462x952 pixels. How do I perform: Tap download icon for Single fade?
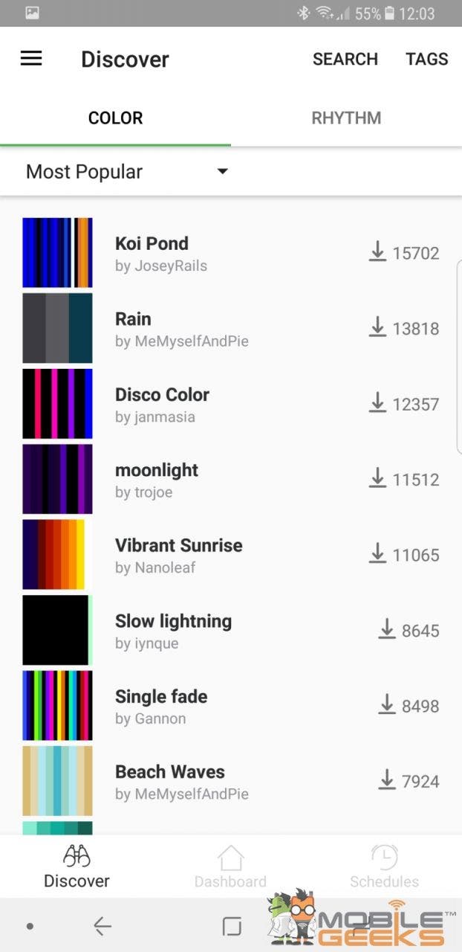tap(386, 706)
